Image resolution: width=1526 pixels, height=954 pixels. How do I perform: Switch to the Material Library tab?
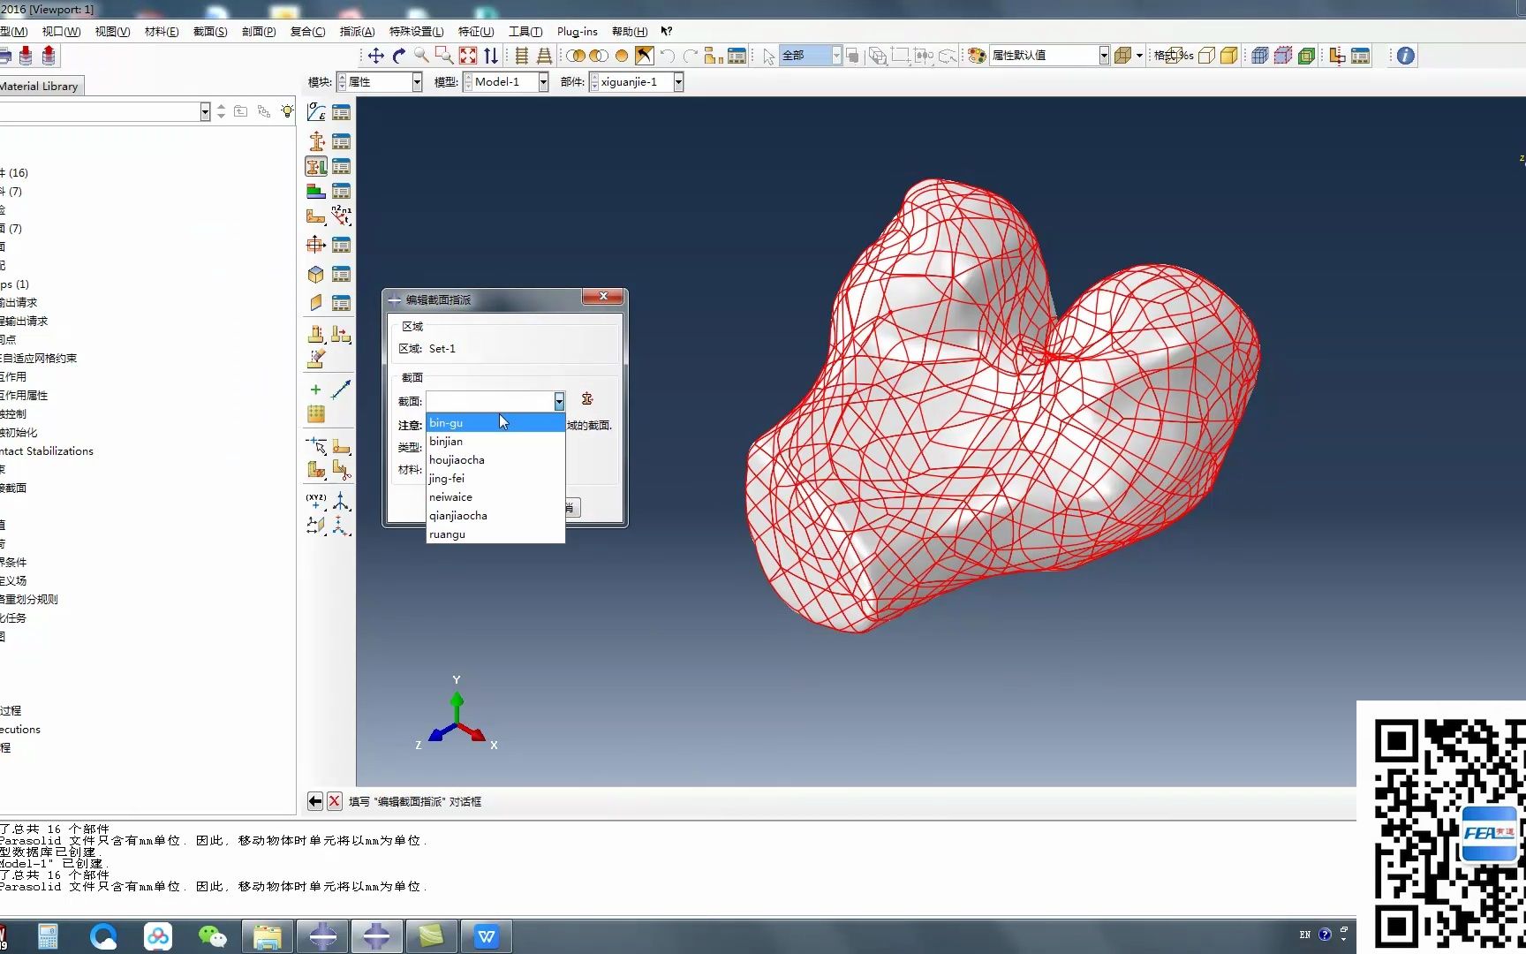[x=41, y=86]
